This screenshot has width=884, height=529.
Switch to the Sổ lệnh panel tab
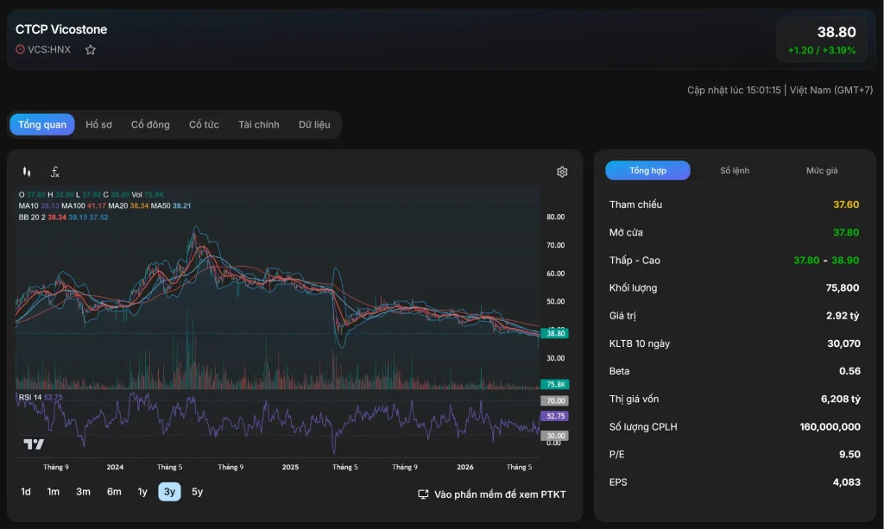[735, 171]
